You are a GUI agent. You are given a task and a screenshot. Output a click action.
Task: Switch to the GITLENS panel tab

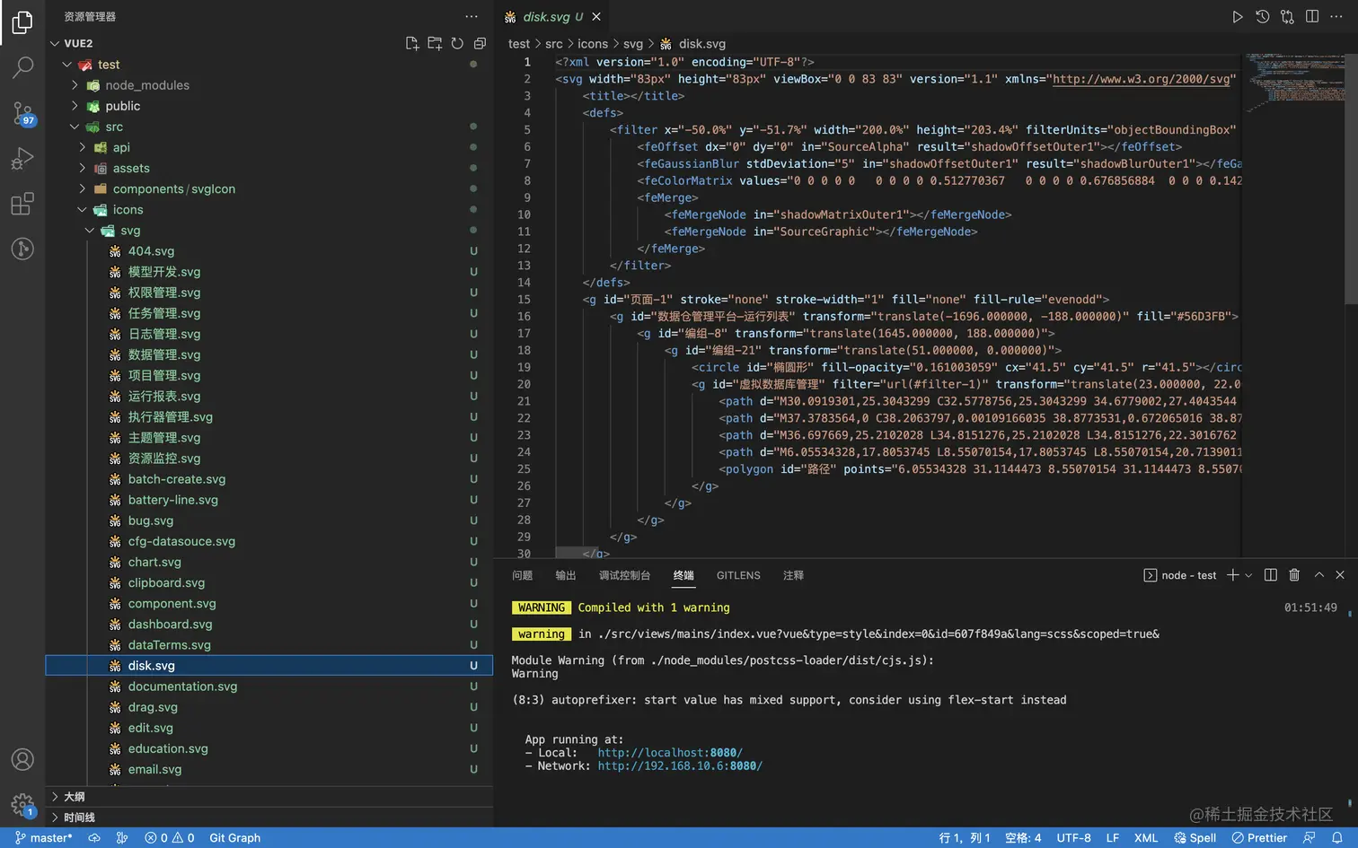click(738, 575)
